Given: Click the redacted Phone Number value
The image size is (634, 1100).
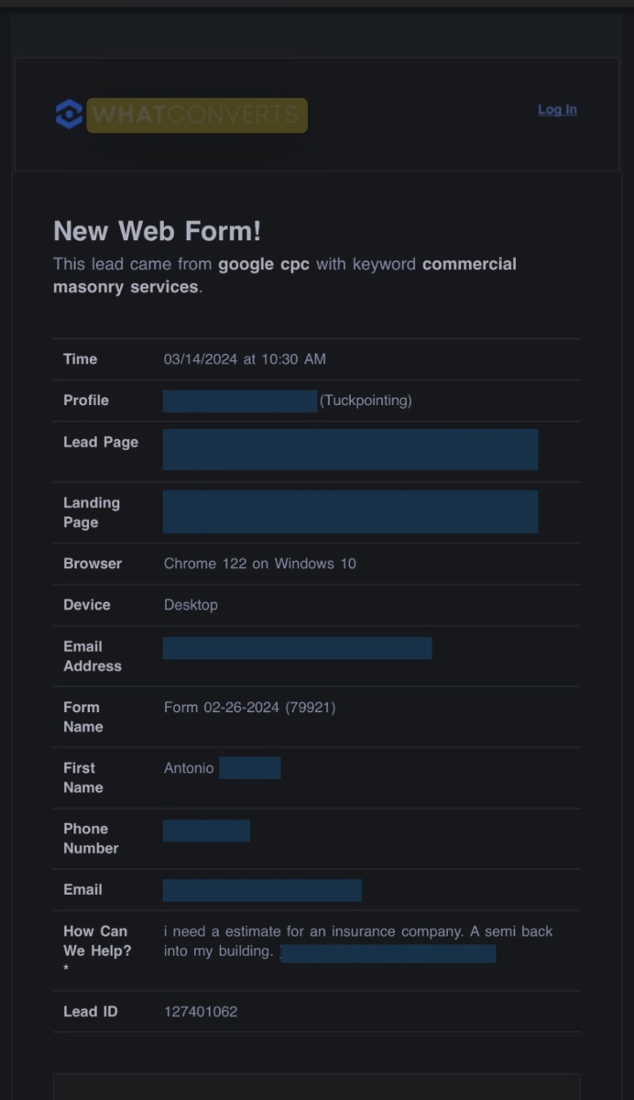Looking at the screenshot, I should (206, 830).
